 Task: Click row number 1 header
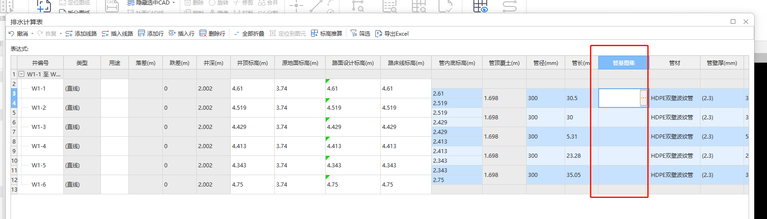click(x=14, y=74)
